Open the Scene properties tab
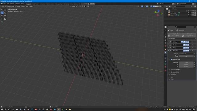 tap(166, 43)
